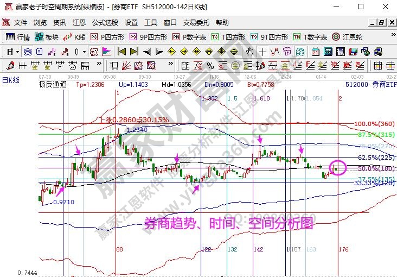
Task: Jump to the first bar with the green skip-back arrow
Action: coord(121,52)
